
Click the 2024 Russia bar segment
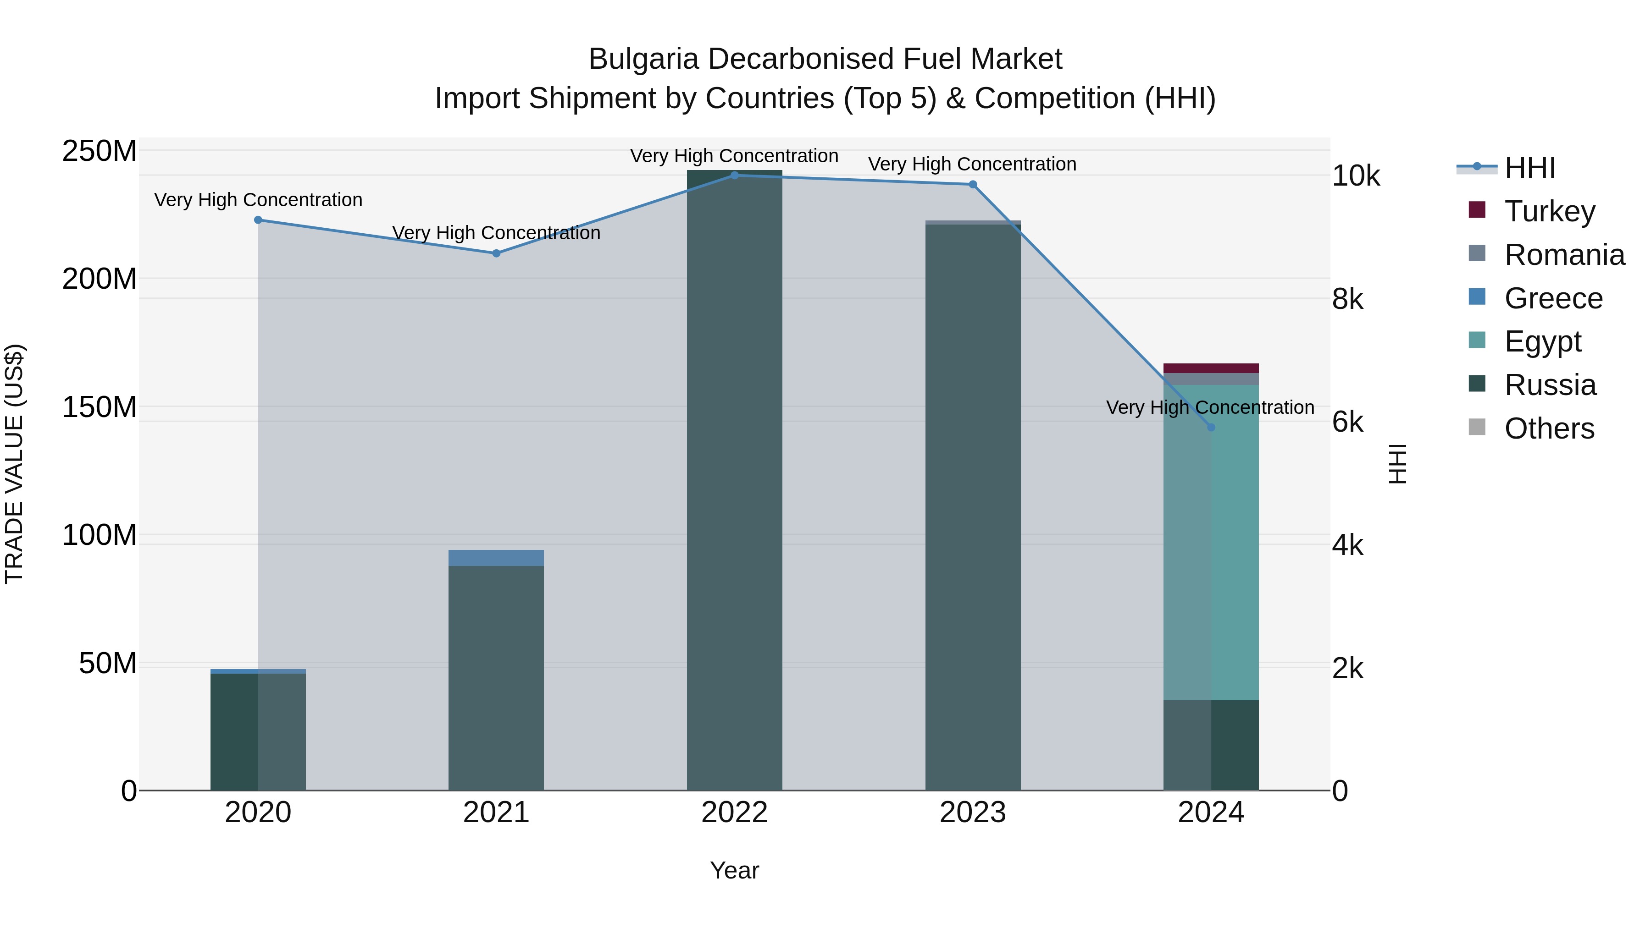click(x=1211, y=745)
